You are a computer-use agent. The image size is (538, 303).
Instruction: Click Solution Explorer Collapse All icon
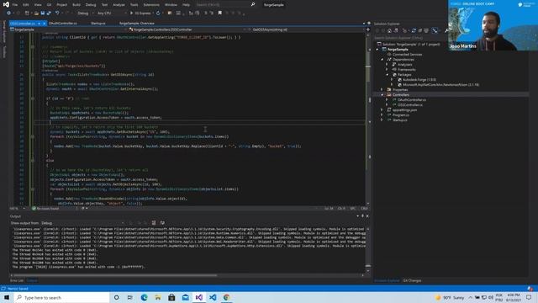[x=420, y=30]
